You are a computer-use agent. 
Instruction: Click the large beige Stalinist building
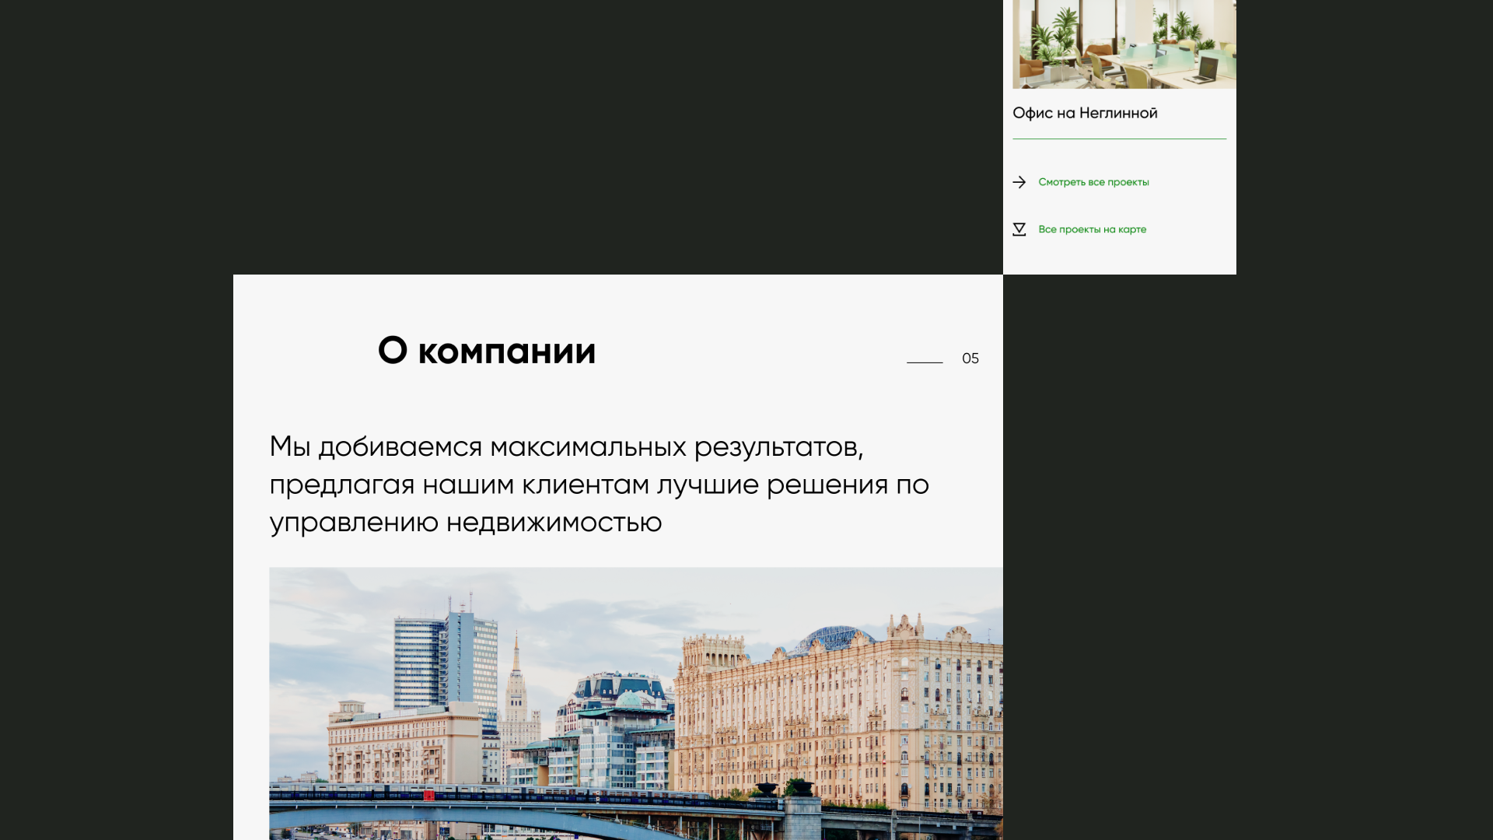pos(840,708)
